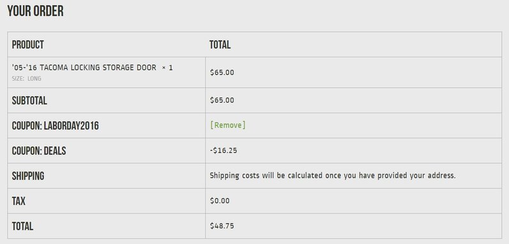Click the word Remove inside the brackets
The height and width of the screenshot is (244, 509).
pyautogui.click(x=228, y=126)
